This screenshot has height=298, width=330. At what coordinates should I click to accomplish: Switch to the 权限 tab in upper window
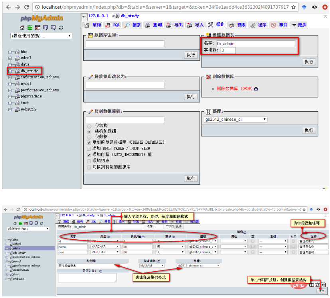pyautogui.click(x=237, y=25)
